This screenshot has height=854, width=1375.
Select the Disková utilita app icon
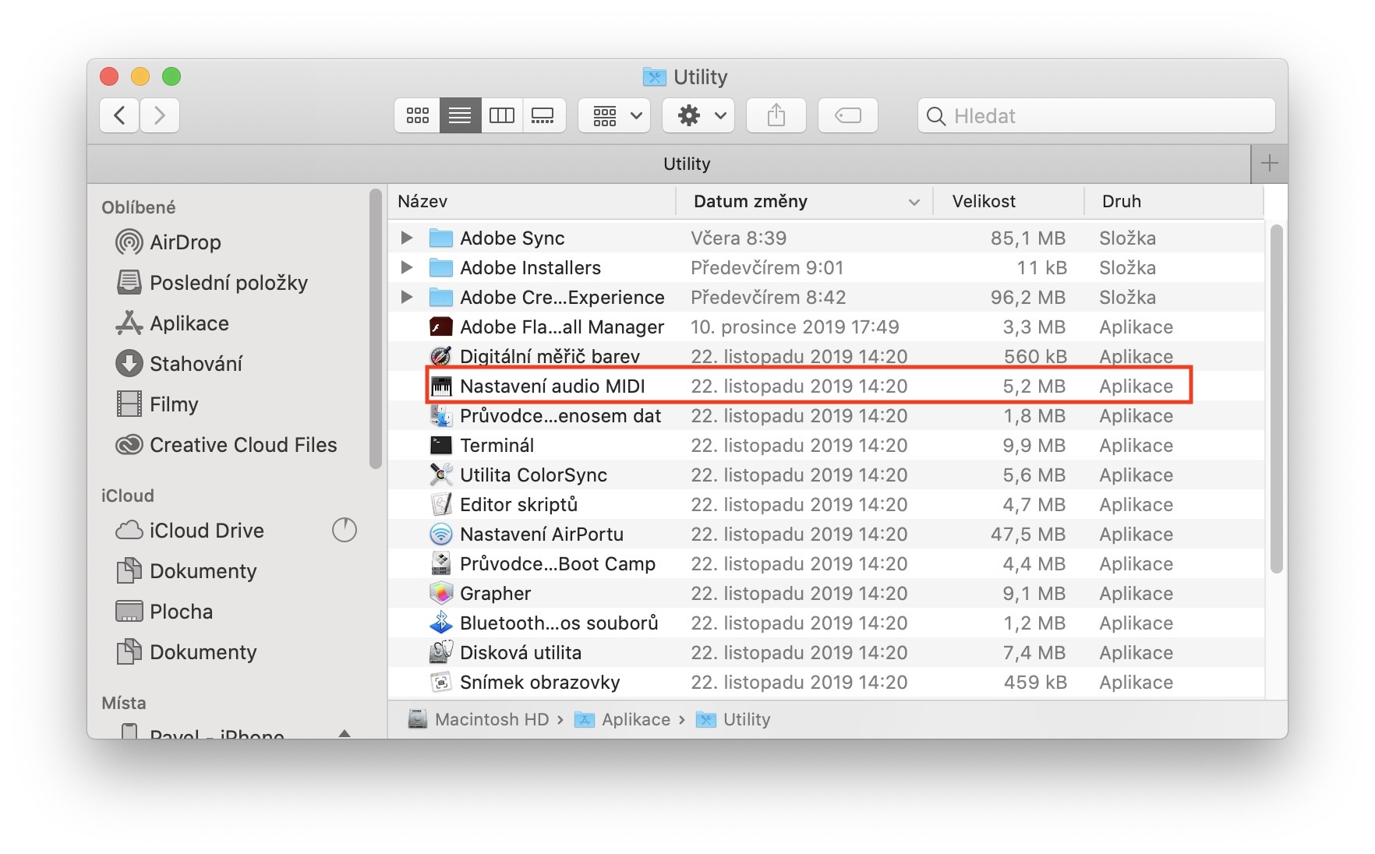(441, 652)
